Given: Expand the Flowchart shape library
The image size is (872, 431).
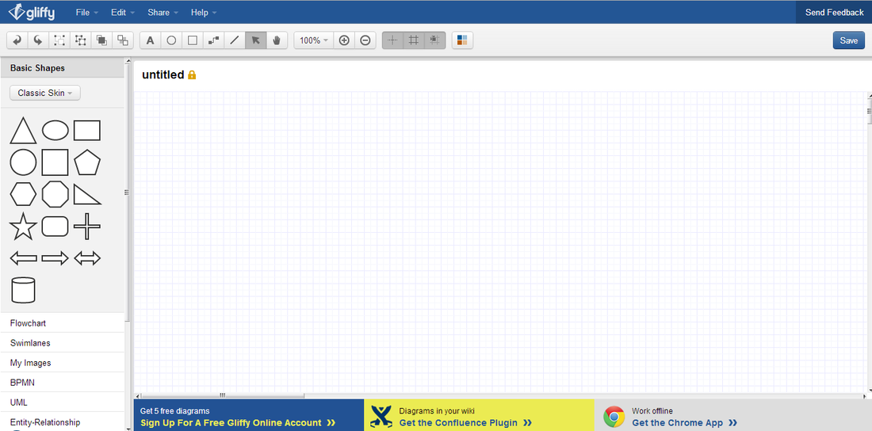Looking at the screenshot, I should pos(63,323).
